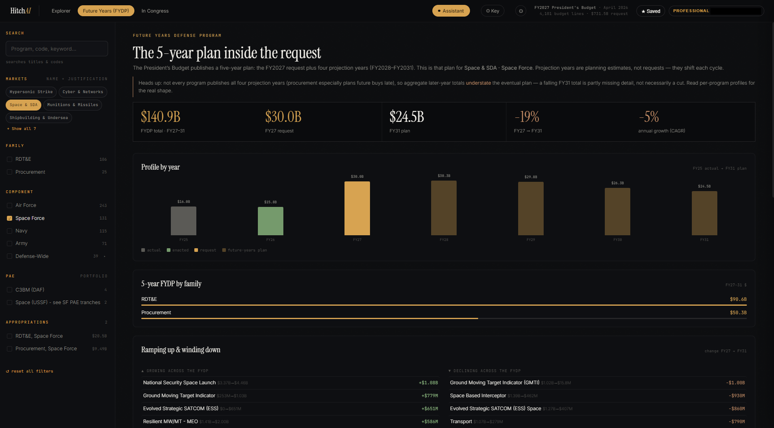
Task: Open the settings gear icon in header
Action: pos(521,11)
